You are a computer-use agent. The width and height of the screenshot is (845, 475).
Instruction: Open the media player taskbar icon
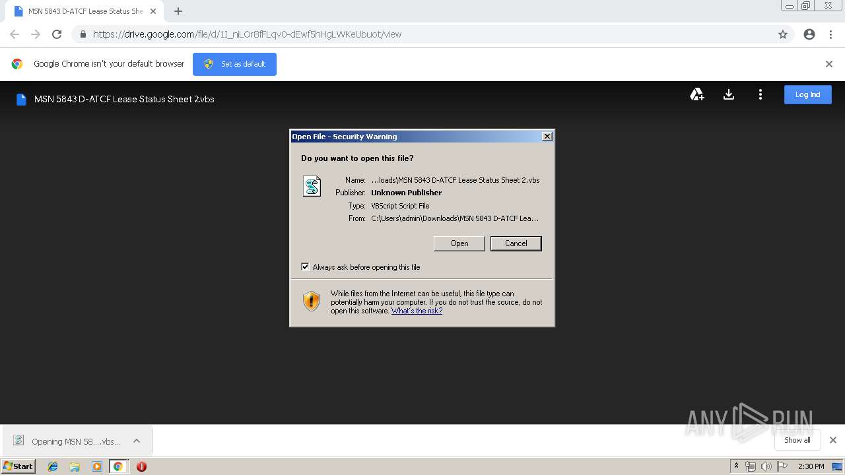pyautogui.click(x=96, y=466)
